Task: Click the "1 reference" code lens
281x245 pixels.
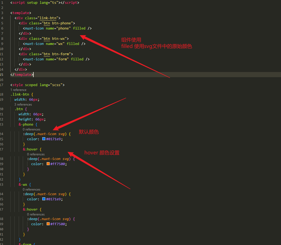Action: coord(18,90)
